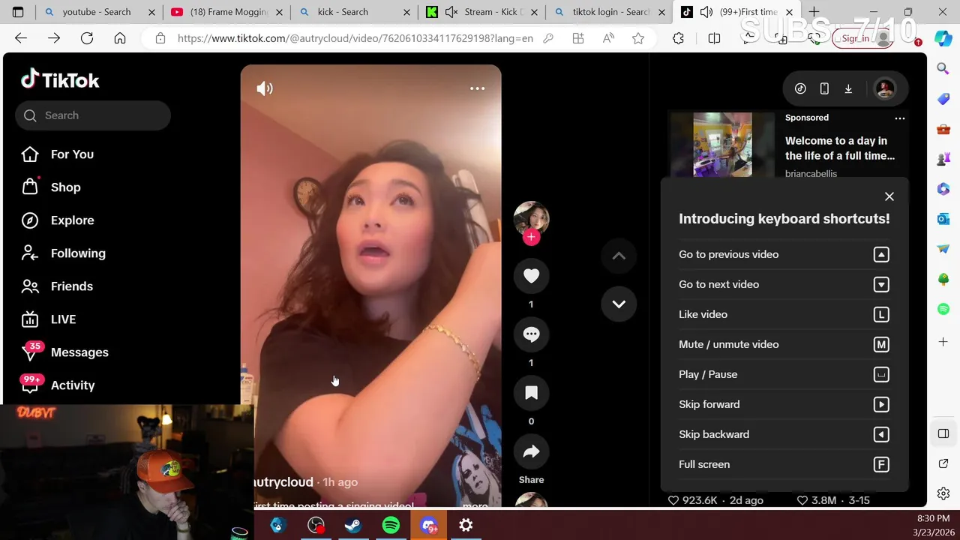The image size is (960, 540).
Task: Open Steam from the taskbar
Action: coord(353,526)
